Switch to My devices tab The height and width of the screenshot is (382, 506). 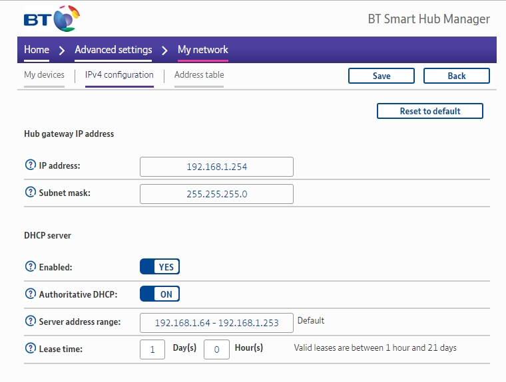[44, 75]
